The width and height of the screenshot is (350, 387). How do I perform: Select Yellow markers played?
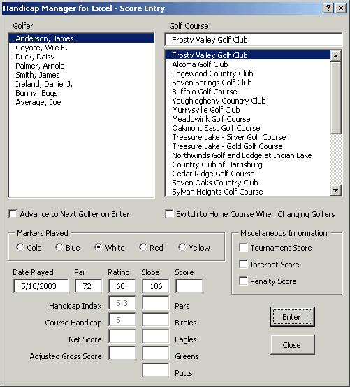(182, 247)
